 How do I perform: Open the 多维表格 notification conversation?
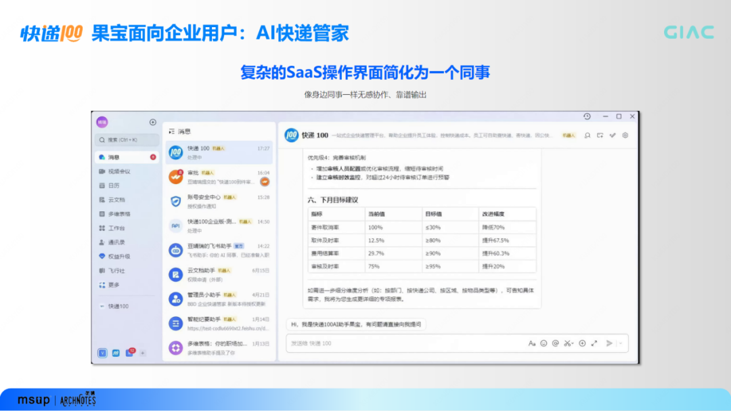click(219, 348)
